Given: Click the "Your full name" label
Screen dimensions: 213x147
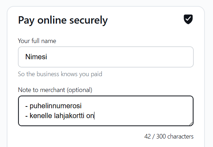Looking at the screenshot, I should (x=37, y=41).
